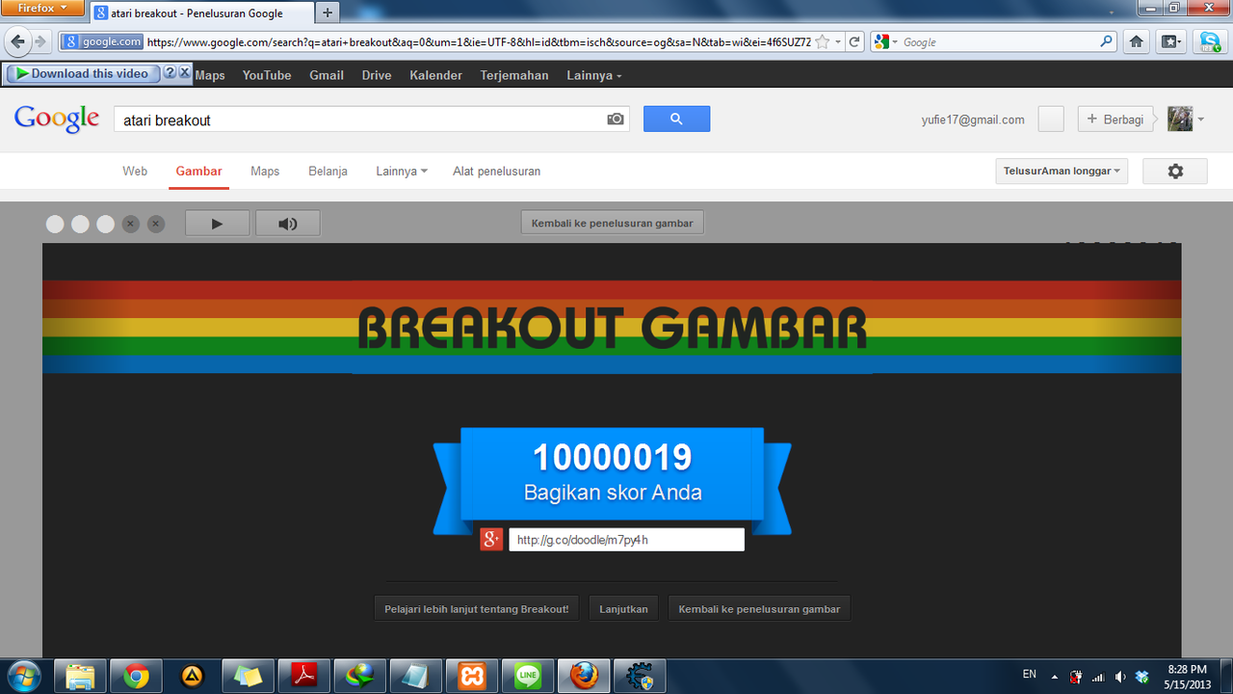Viewport: 1233px width, 694px height.
Task: Open Google Chrome from the taskbar
Action: pos(136,676)
